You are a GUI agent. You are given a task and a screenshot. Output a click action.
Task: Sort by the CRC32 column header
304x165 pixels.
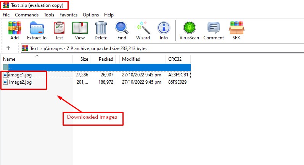pos(178,59)
